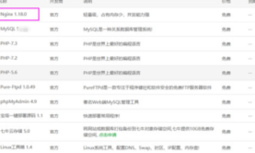The height and width of the screenshot is (153, 255).
Task: Open phpMyAdmin 4.9 entry
Action: (x=18, y=102)
